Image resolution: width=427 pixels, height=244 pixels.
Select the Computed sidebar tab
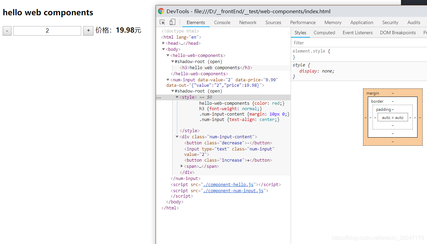click(324, 33)
